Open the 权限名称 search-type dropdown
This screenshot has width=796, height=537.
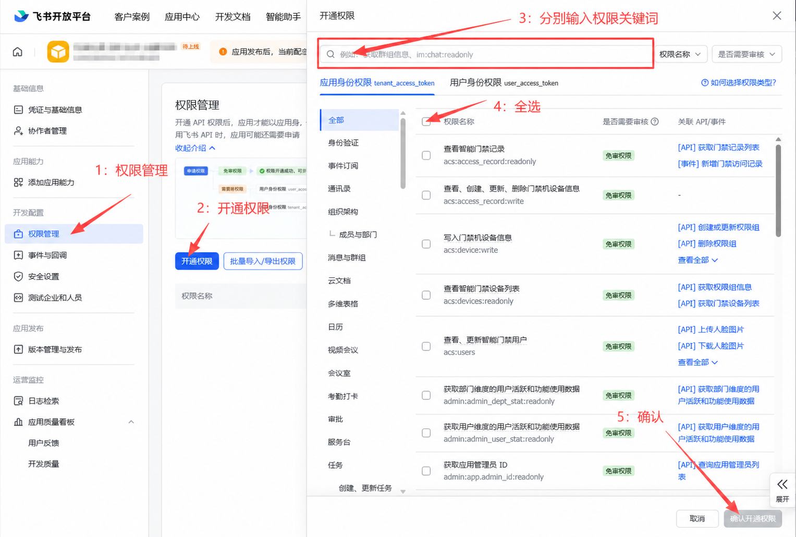click(680, 54)
